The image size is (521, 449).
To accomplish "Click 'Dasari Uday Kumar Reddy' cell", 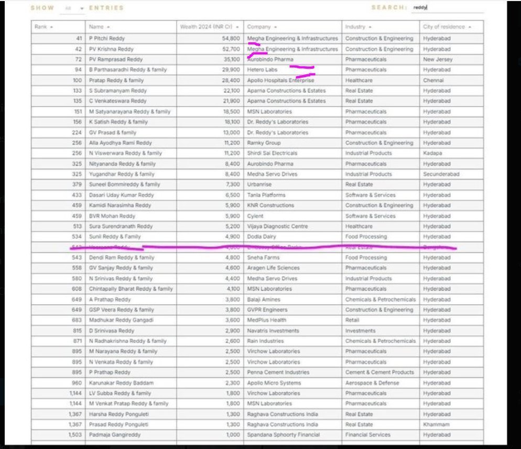I will click(131, 195).
